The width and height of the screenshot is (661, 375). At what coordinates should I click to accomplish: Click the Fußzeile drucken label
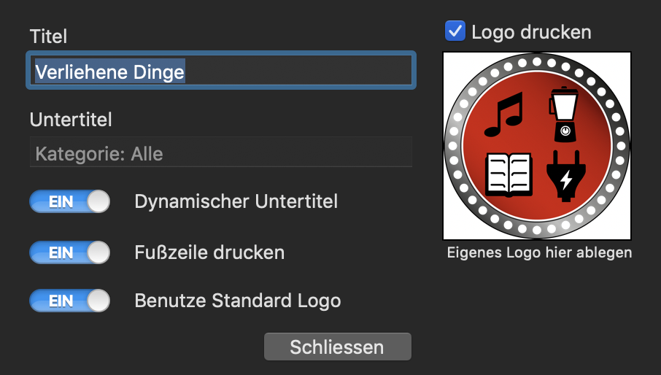tap(209, 252)
